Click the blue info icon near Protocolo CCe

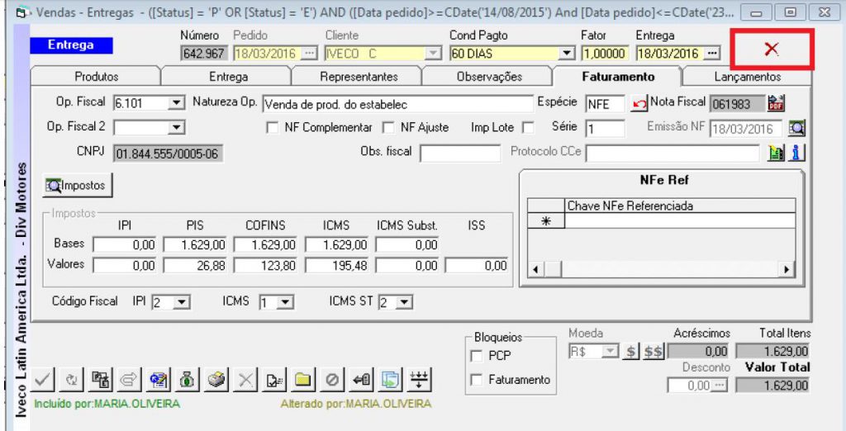pos(796,153)
